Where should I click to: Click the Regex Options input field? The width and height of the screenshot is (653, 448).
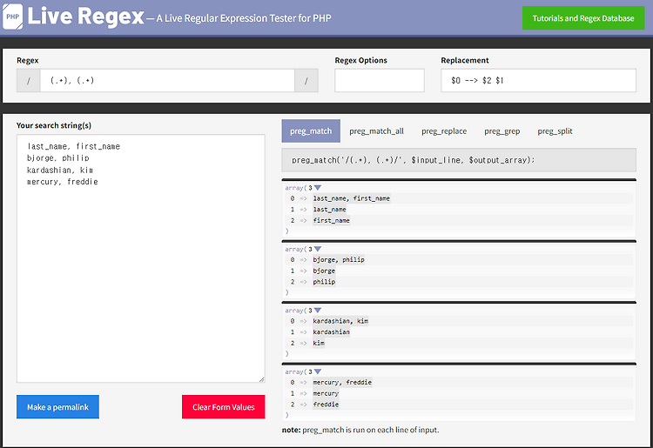[x=380, y=80]
